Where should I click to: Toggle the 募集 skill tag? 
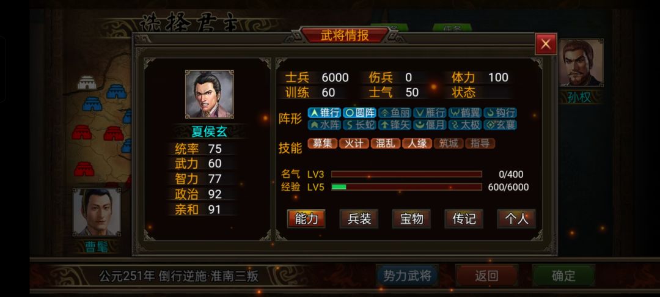[x=323, y=144]
